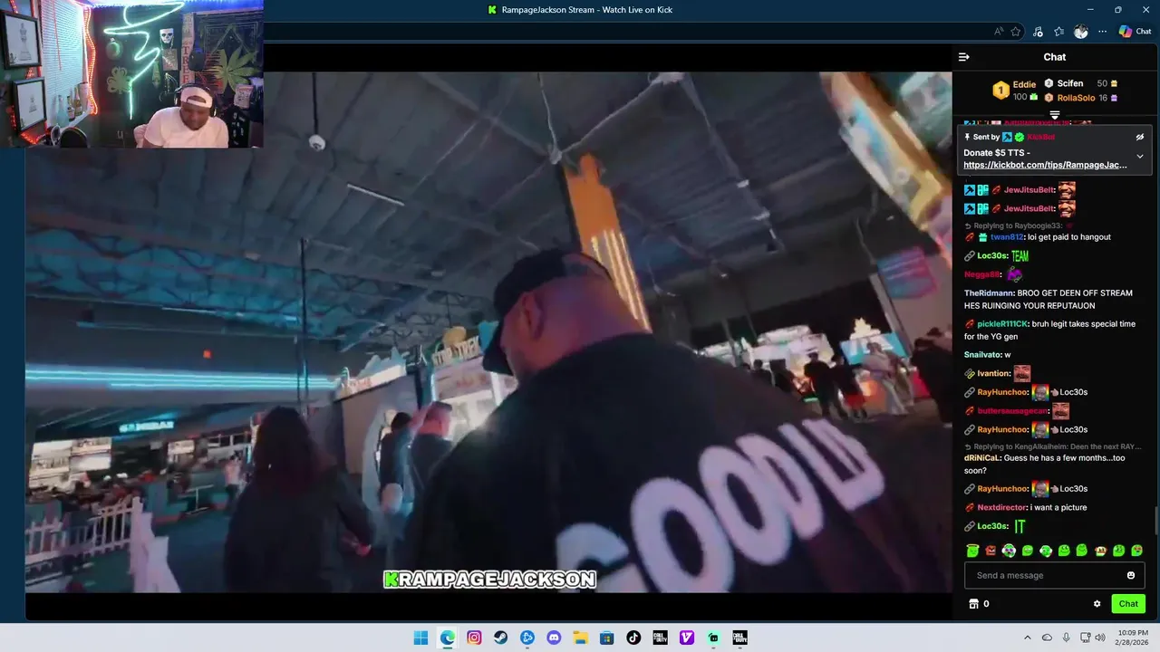Select the last crying green emote
Viewport: 1160px width, 652px height.
[1137, 551]
